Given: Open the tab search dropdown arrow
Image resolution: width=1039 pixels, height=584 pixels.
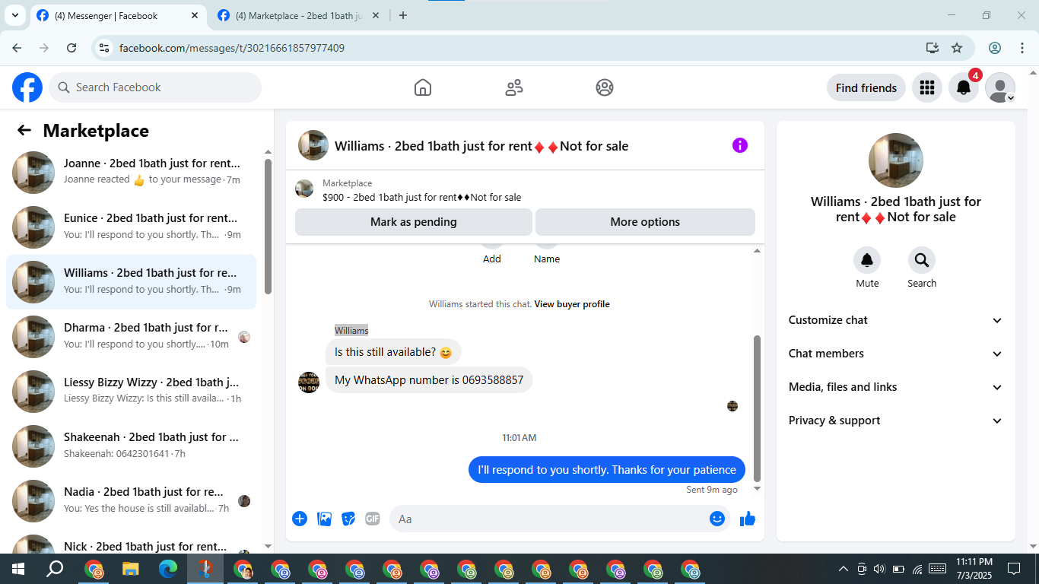Looking at the screenshot, I should point(14,15).
